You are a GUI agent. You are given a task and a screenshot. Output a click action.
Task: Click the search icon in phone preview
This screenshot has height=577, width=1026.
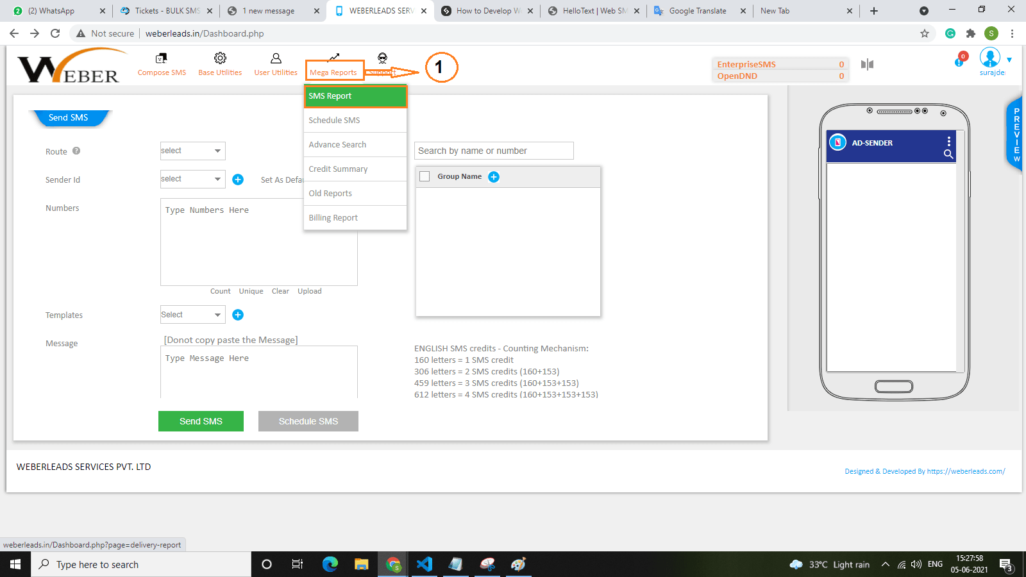coord(948,154)
